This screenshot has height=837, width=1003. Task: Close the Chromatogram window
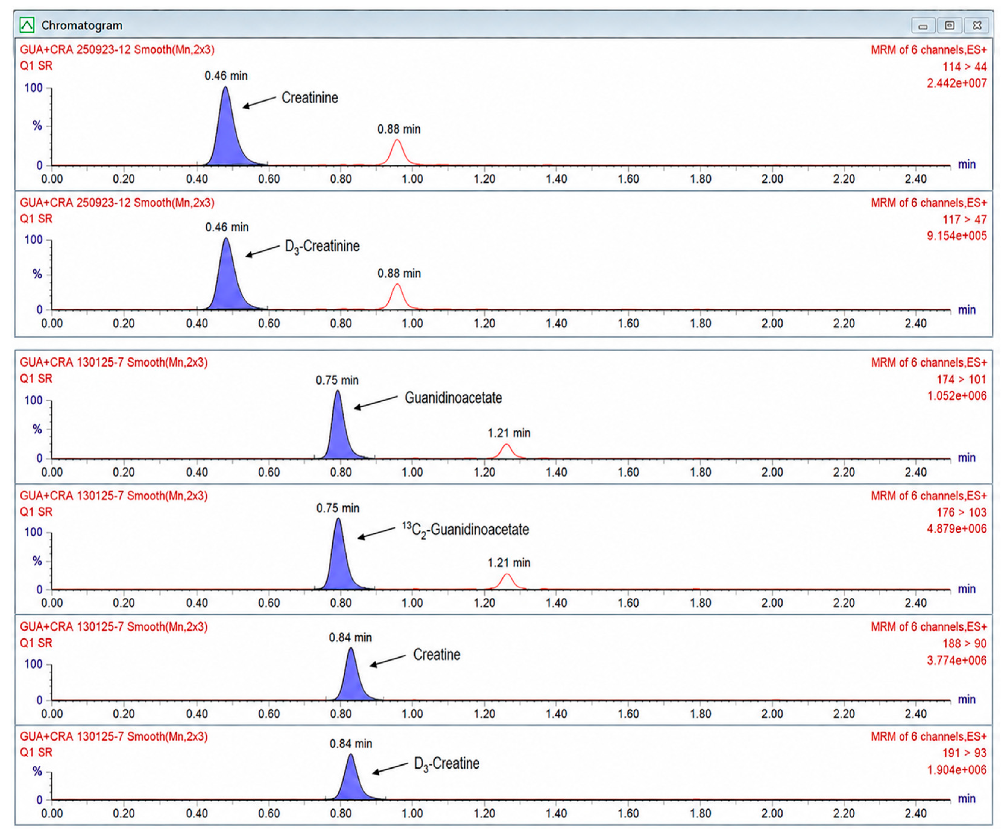(977, 26)
